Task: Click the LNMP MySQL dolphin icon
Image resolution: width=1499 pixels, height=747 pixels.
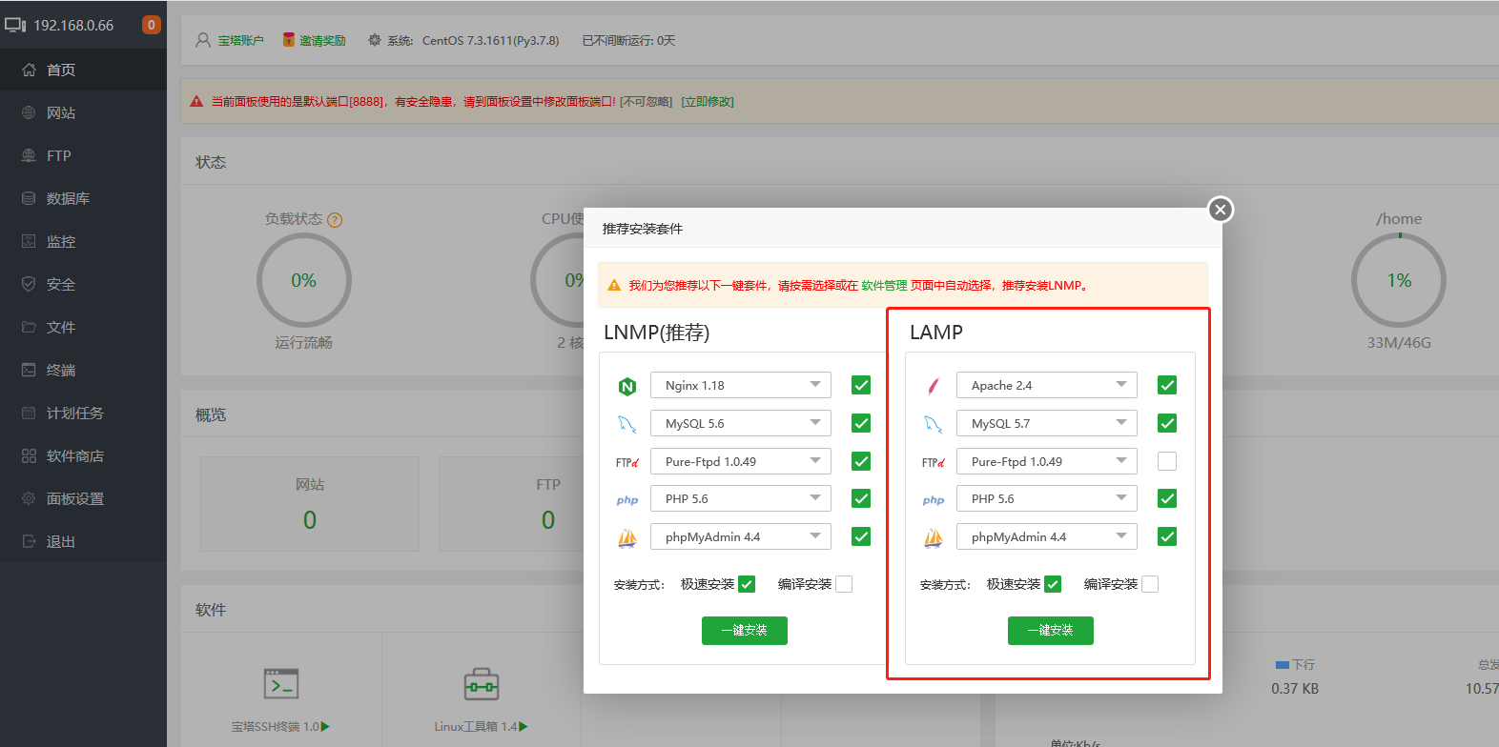Action: point(626,424)
